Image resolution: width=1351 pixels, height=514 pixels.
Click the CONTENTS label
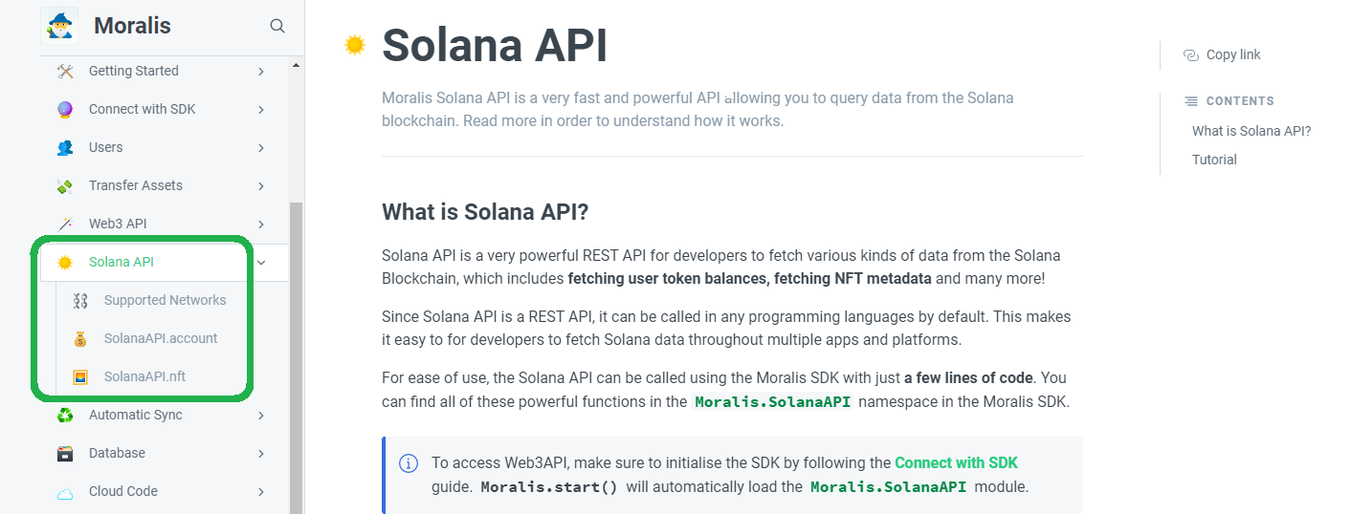click(x=1240, y=100)
